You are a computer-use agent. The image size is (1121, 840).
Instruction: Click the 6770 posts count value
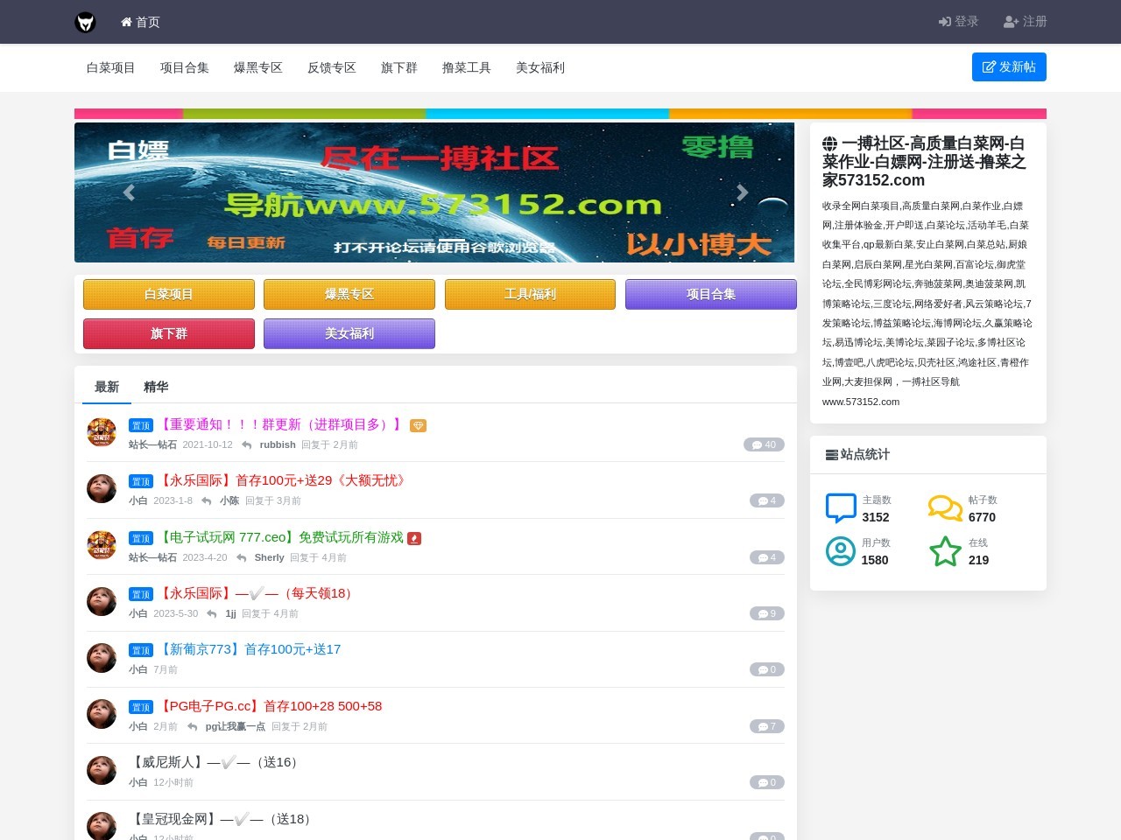[982, 517]
